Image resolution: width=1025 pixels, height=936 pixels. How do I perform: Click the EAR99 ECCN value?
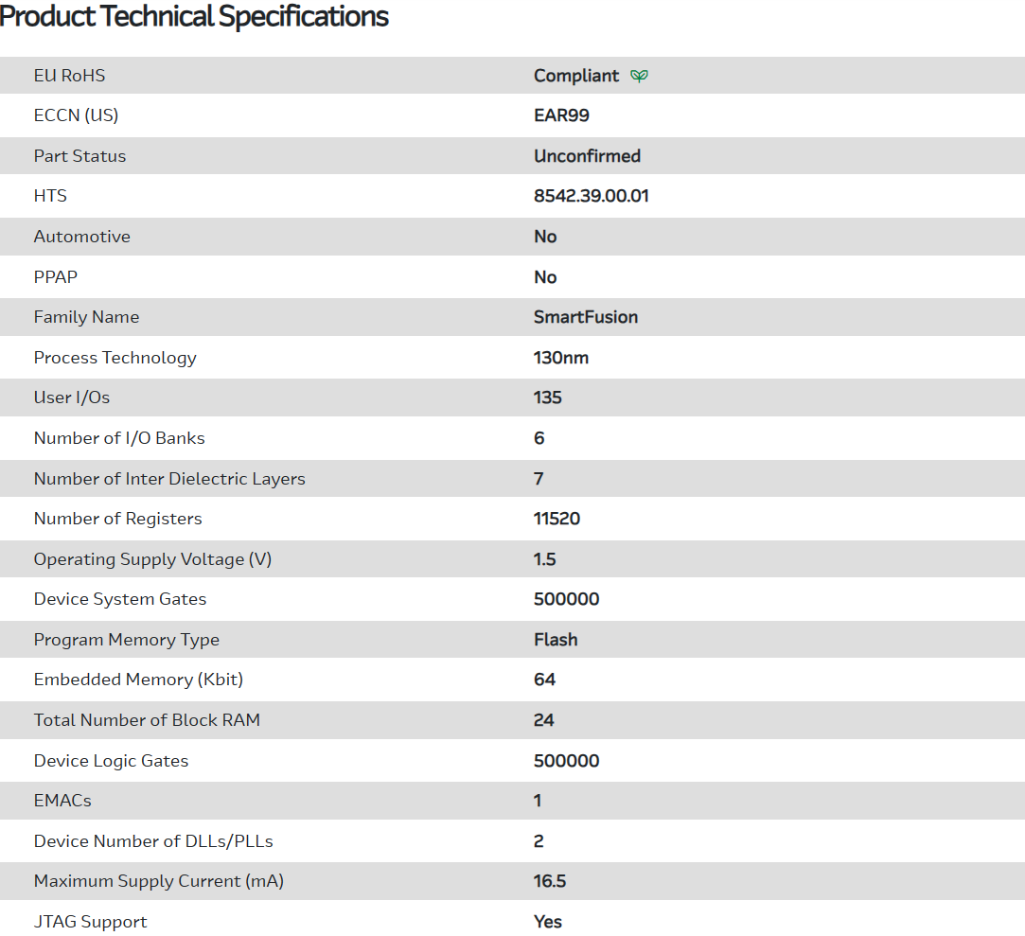(x=561, y=115)
